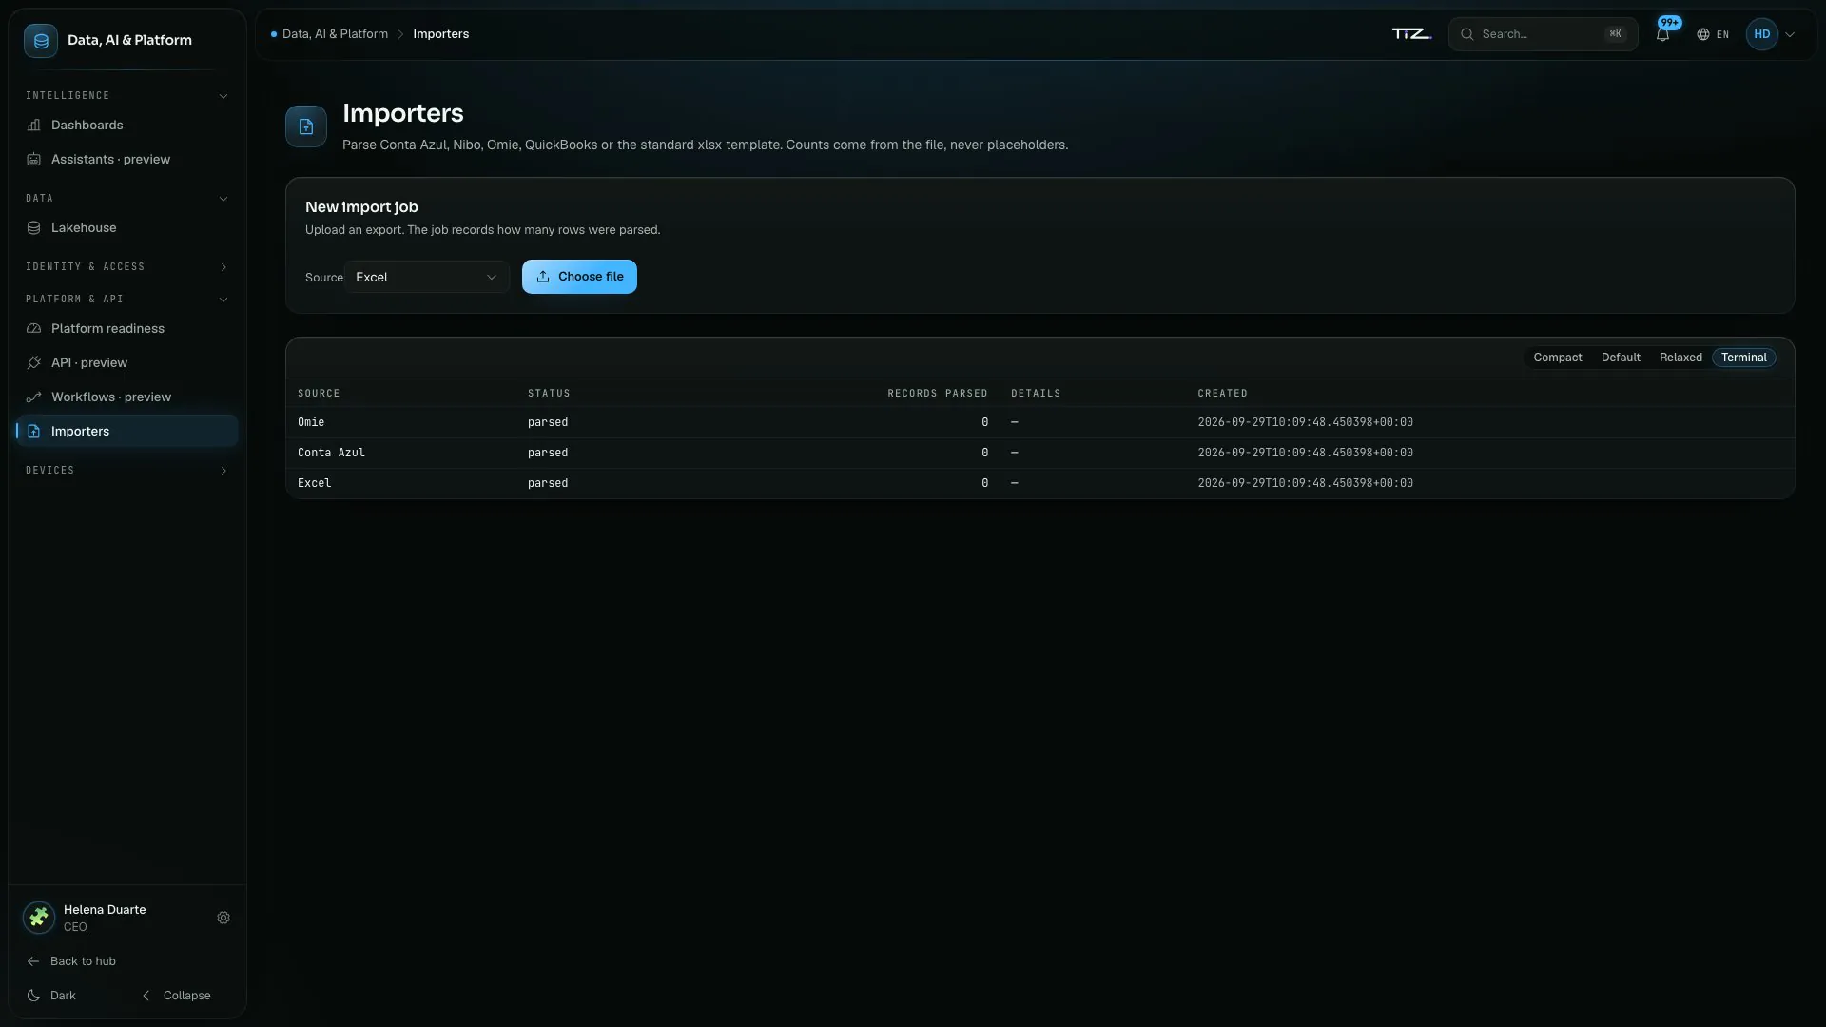
Task: Click Helena Duarte's profile avatar
Action: [39, 918]
